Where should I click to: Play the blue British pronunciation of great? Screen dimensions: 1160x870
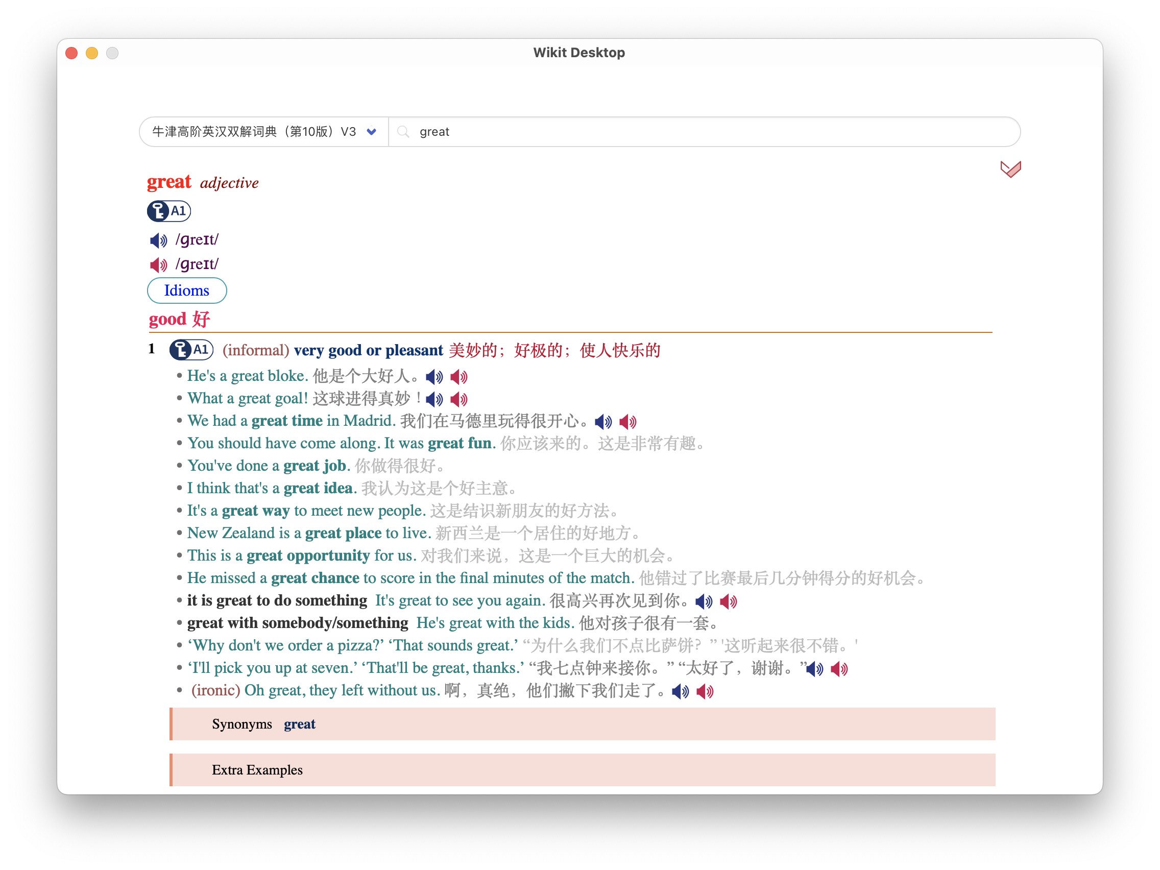[x=158, y=240]
